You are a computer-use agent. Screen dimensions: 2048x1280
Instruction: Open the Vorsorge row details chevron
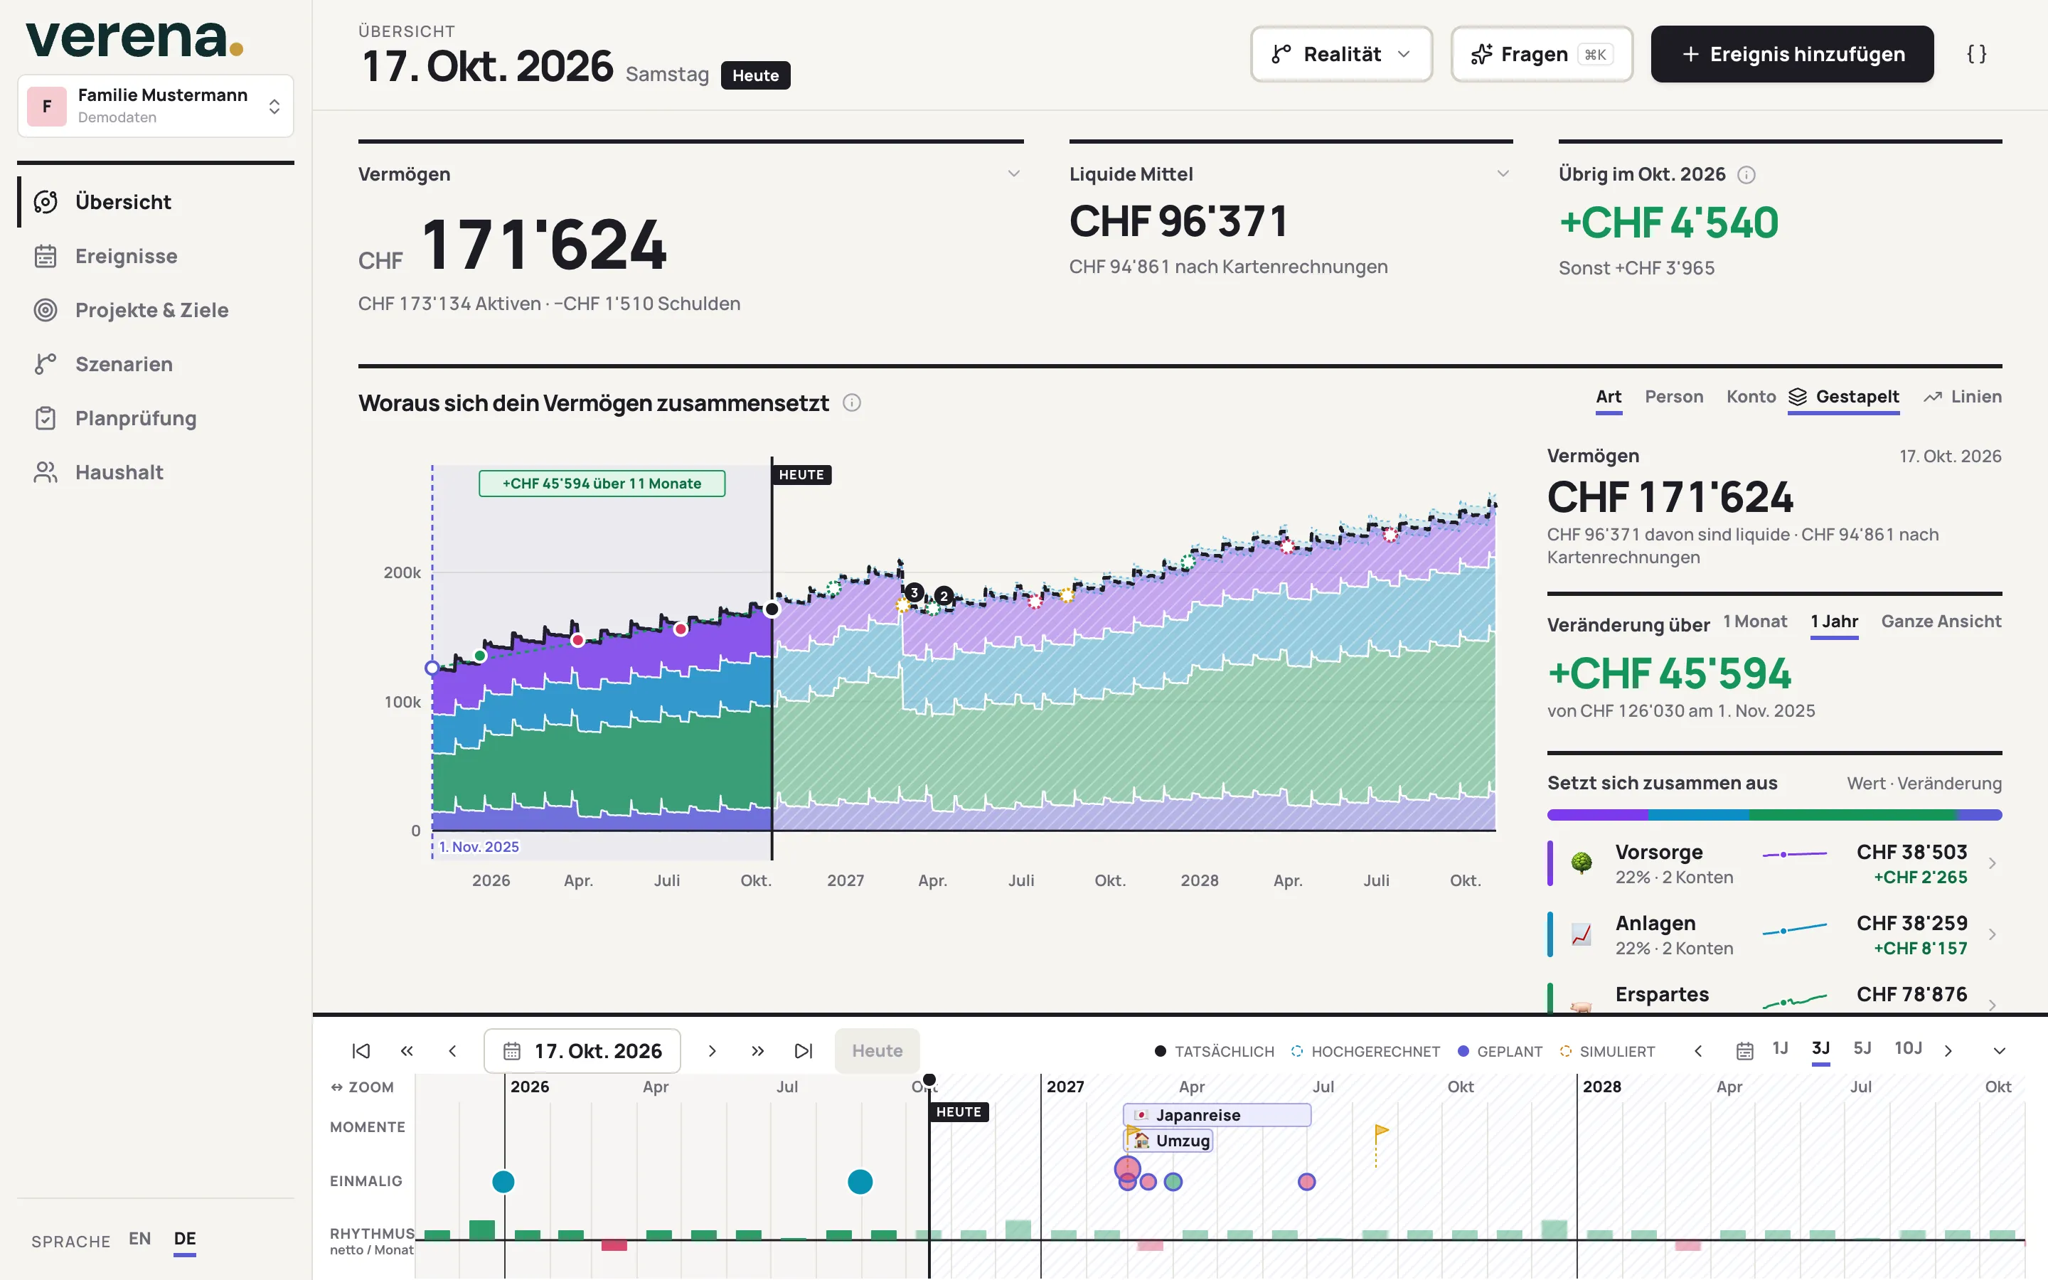coord(1992,863)
